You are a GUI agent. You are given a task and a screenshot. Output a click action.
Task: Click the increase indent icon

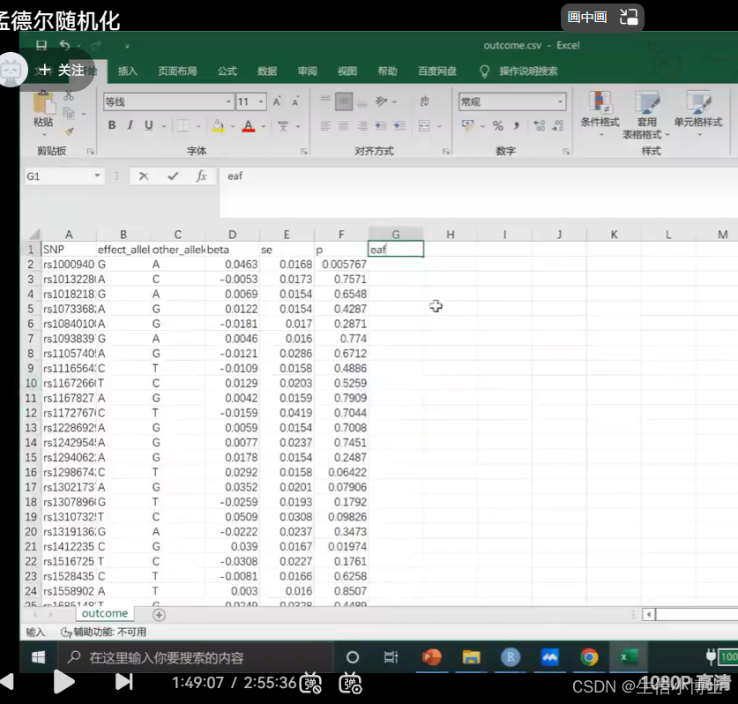click(399, 126)
